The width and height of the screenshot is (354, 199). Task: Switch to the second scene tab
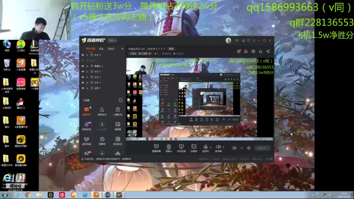(101, 49)
